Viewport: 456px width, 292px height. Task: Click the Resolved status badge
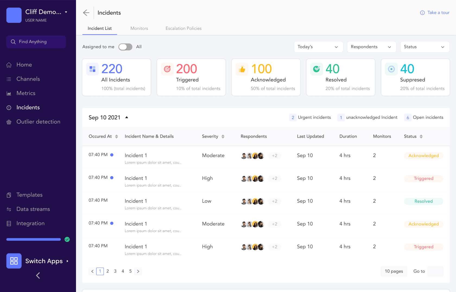tap(423, 201)
